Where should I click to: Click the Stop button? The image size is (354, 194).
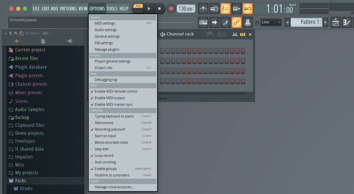tap(159, 8)
